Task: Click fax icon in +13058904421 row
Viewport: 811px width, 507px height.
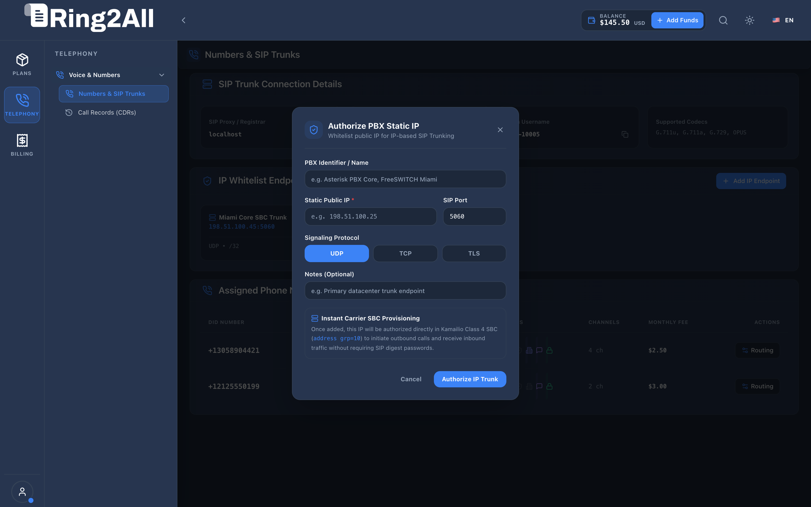Action: (529, 350)
